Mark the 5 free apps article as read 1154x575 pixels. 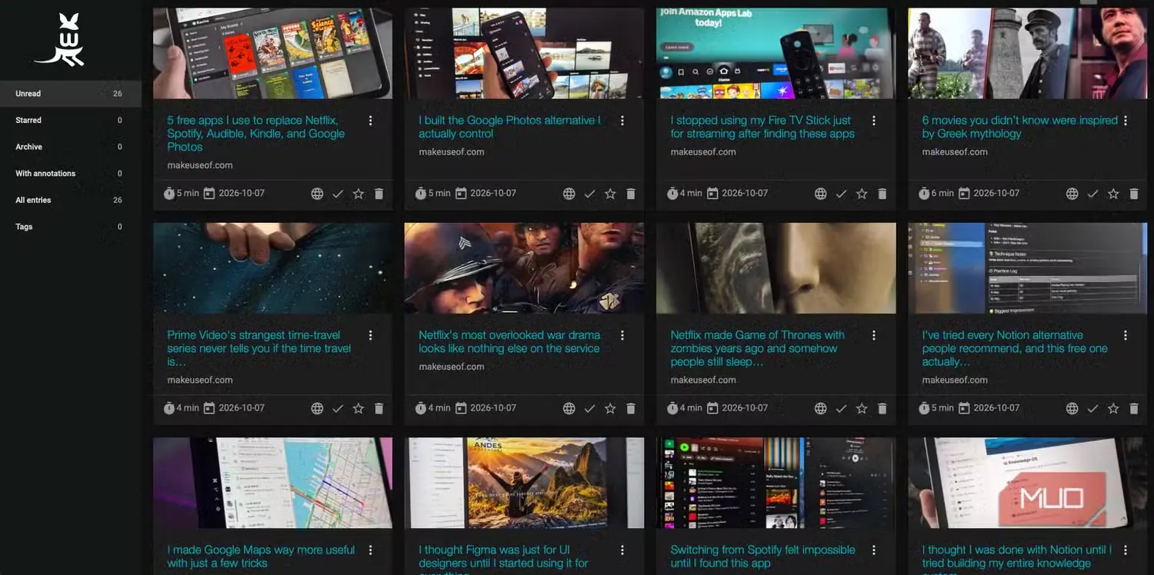coord(338,194)
